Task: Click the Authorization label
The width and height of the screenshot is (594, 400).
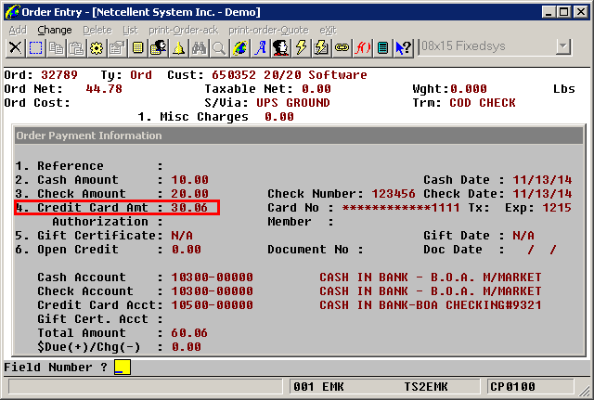Action: [x=100, y=222]
